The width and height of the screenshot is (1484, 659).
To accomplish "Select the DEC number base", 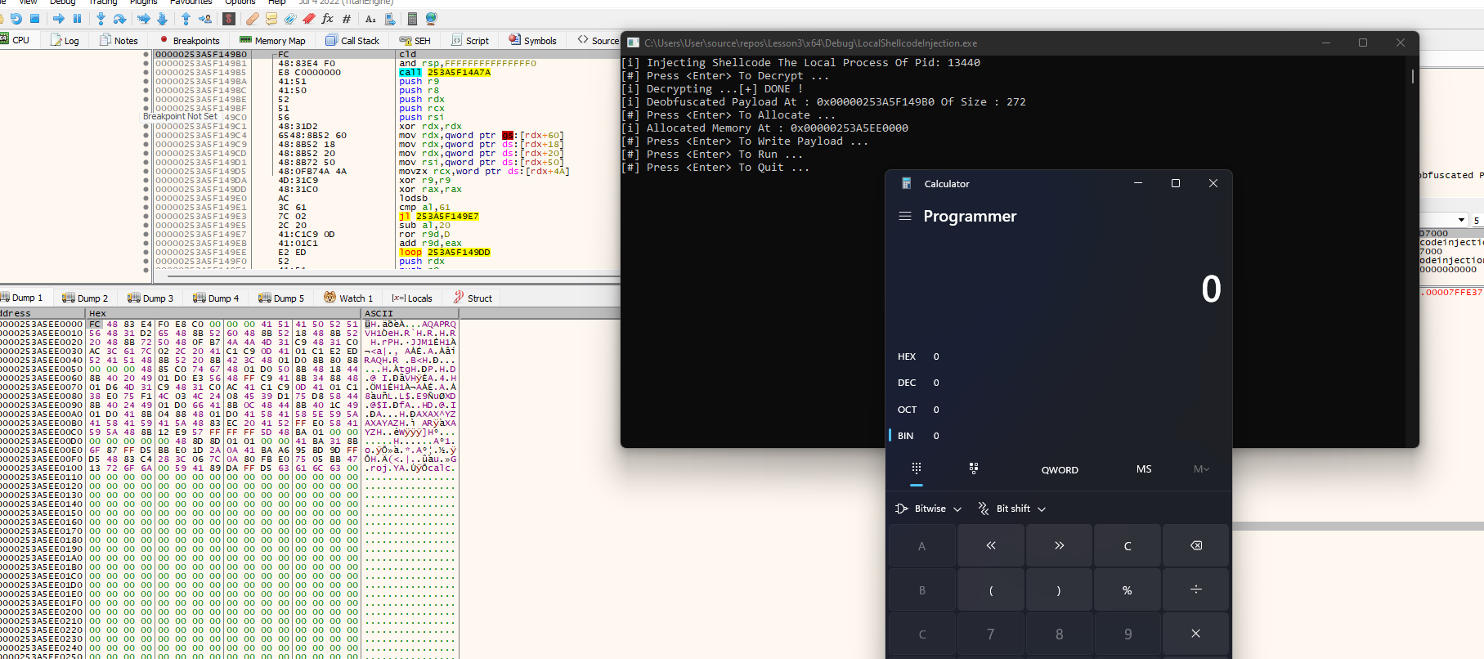I will 907,383.
